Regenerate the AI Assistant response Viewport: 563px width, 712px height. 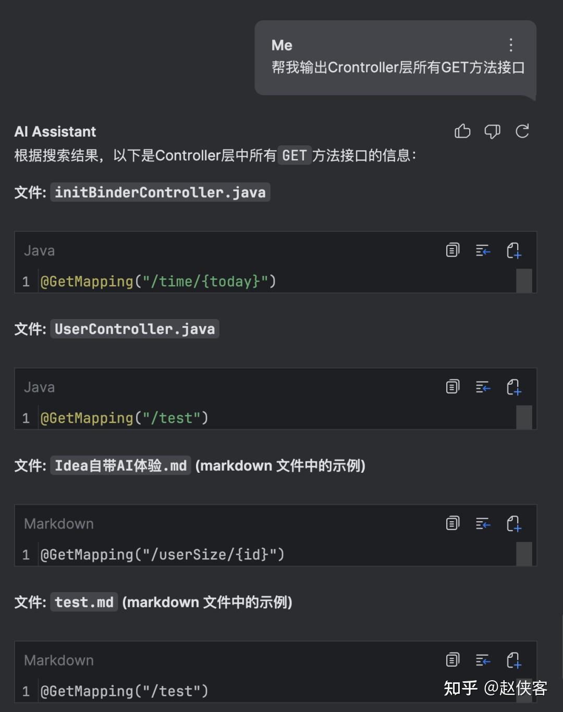[522, 131]
